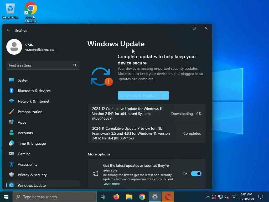Click the Completed status text
Viewport: 269px width, 202px height.
[x=192, y=133]
